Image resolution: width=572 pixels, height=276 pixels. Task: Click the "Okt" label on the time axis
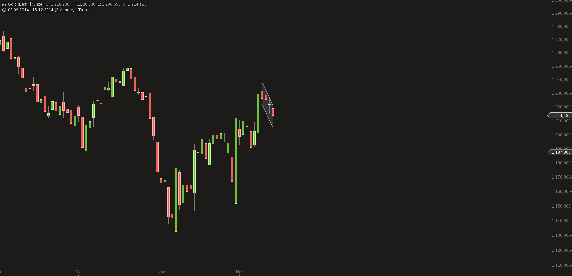point(78,272)
